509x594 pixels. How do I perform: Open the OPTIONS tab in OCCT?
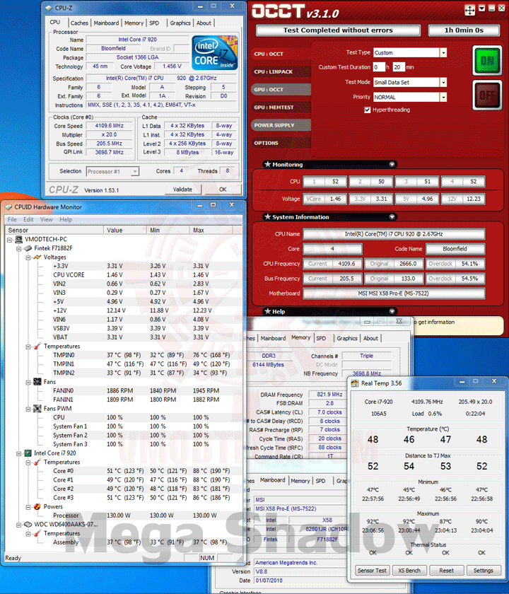pyautogui.click(x=281, y=143)
